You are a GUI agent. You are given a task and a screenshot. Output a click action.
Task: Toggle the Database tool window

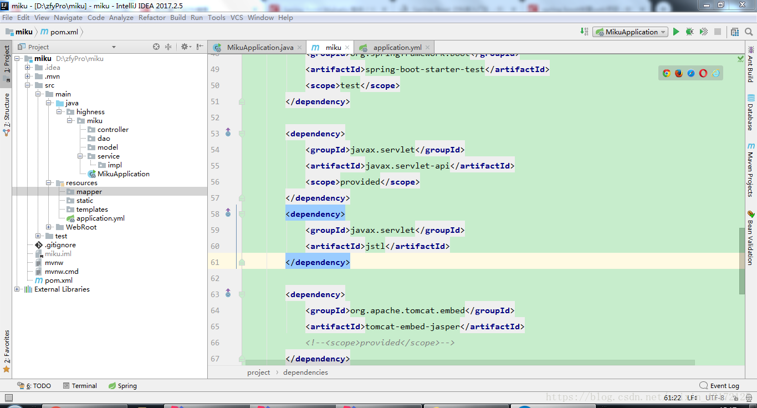click(751, 112)
